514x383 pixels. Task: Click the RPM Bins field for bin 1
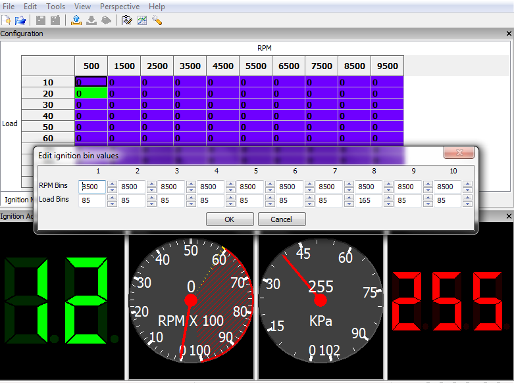92,187
